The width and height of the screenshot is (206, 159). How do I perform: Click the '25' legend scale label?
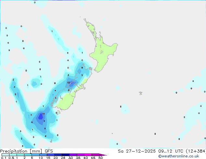click(63, 158)
